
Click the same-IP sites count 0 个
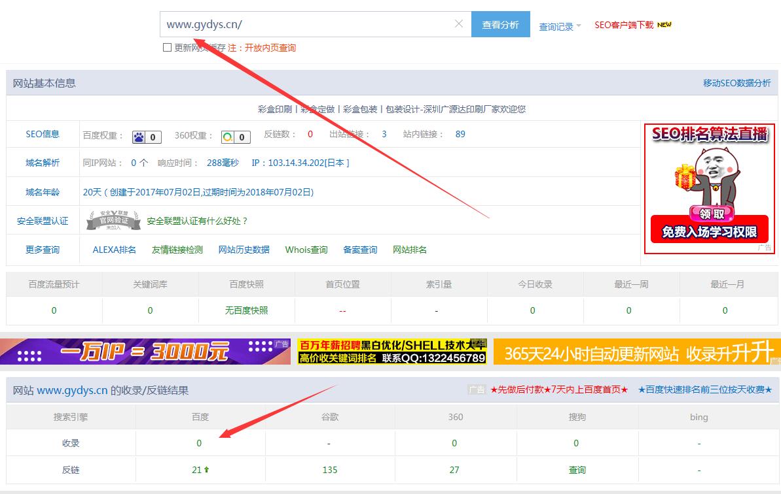pyautogui.click(x=139, y=163)
